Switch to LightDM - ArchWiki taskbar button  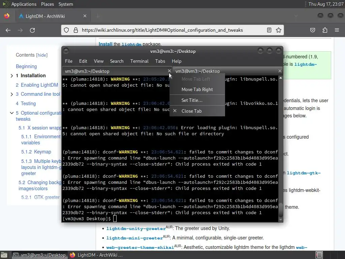[96, 255]
